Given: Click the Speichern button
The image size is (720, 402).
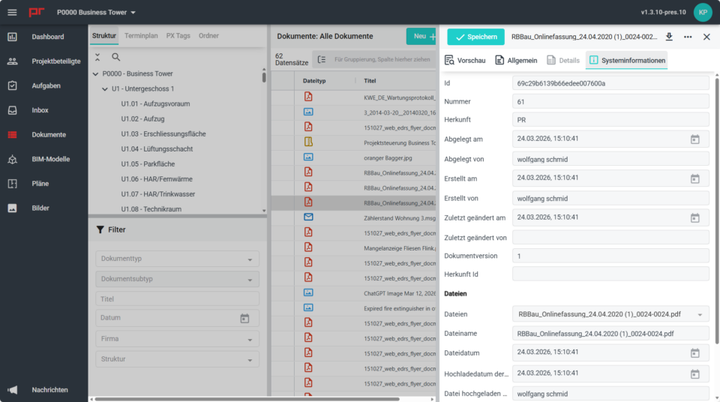Looking at the screenshot, I should click(x=475, y=37).
